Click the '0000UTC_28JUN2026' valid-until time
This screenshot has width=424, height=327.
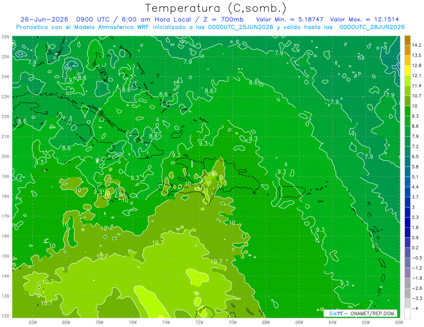point(372,27)
